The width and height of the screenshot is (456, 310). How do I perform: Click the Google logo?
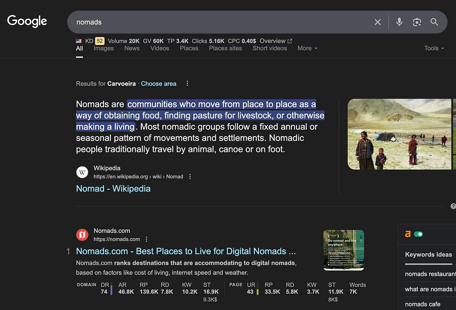point(27,21)
